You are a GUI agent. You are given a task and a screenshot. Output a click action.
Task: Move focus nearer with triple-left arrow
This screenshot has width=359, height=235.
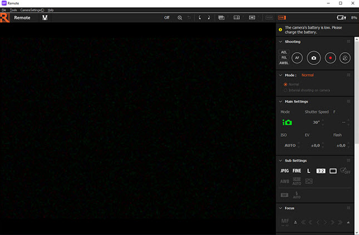303,222
